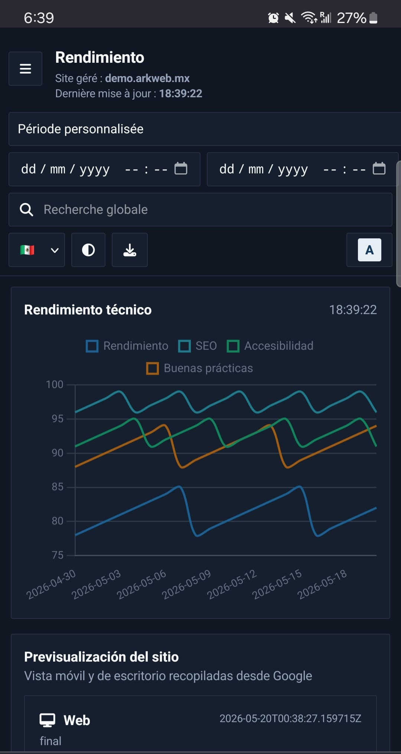Toggle the dark/light contrast theme button
Image resolution: width=401 pixels, height=754 pixels.
pyautogui.click(x=88, y=250)
